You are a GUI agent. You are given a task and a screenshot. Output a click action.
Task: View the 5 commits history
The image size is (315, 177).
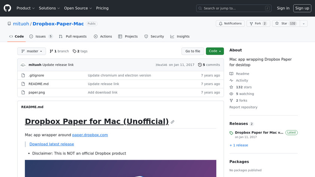(209, 65)
